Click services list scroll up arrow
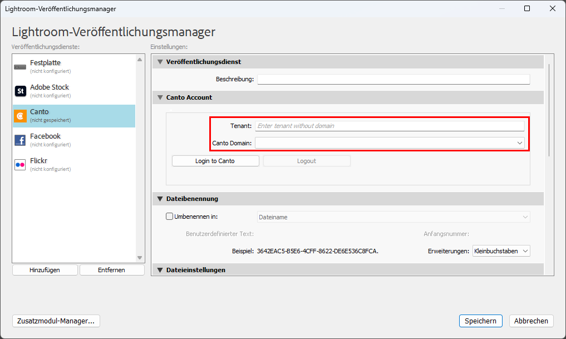Screen dimensions: 566x339 [140, 60]
